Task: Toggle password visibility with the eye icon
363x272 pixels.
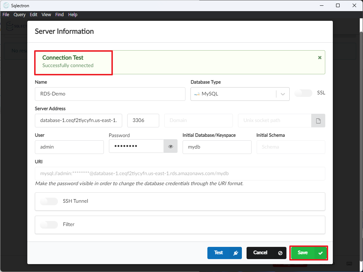Action: click(x=171, y=146)
